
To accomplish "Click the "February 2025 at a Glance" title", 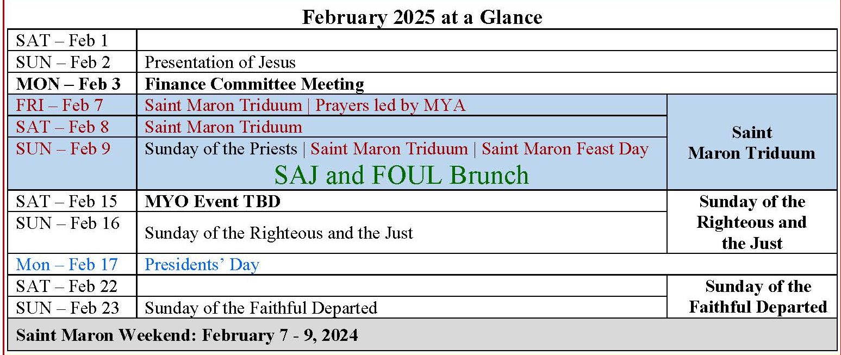I will tap(422, 17).
